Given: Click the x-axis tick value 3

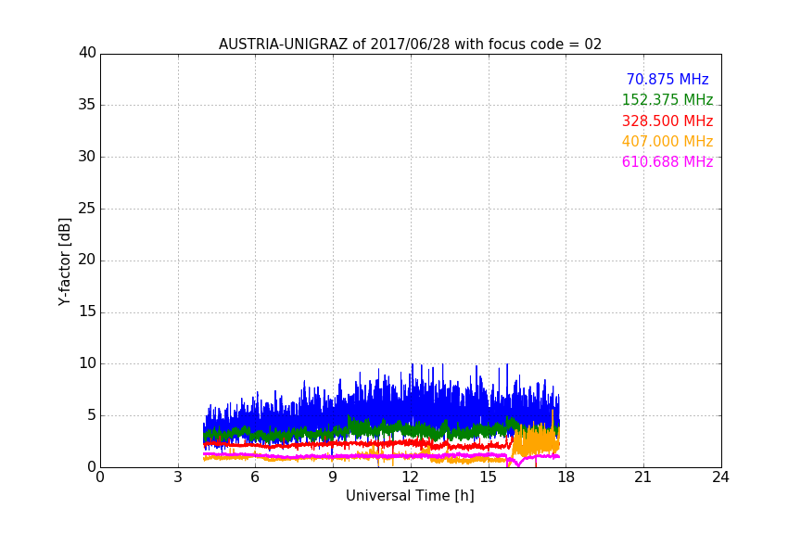Looking at the screenshot, I should click(178, 477).
